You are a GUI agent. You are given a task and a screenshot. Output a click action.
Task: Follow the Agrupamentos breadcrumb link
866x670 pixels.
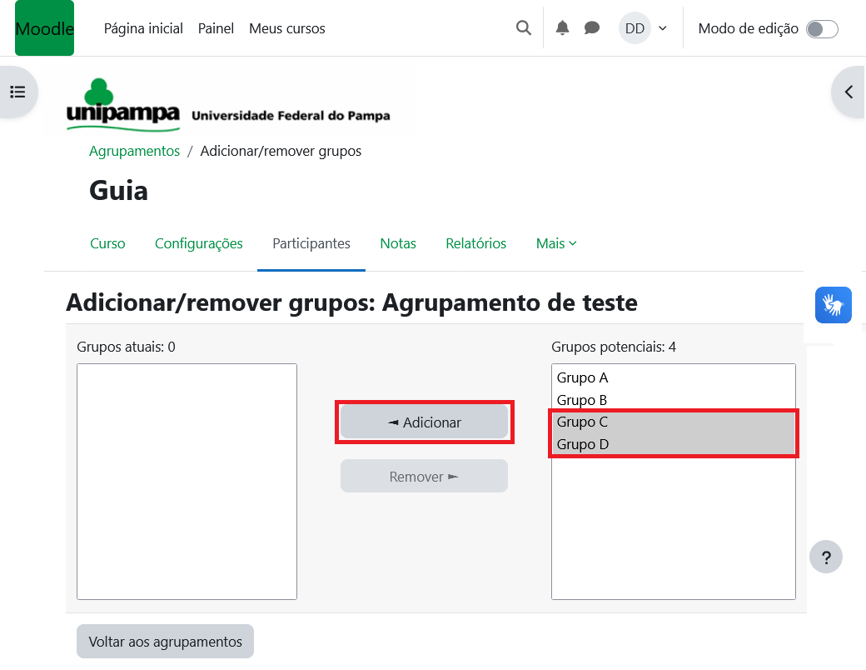pyautogui.click(x=134, y=151)
